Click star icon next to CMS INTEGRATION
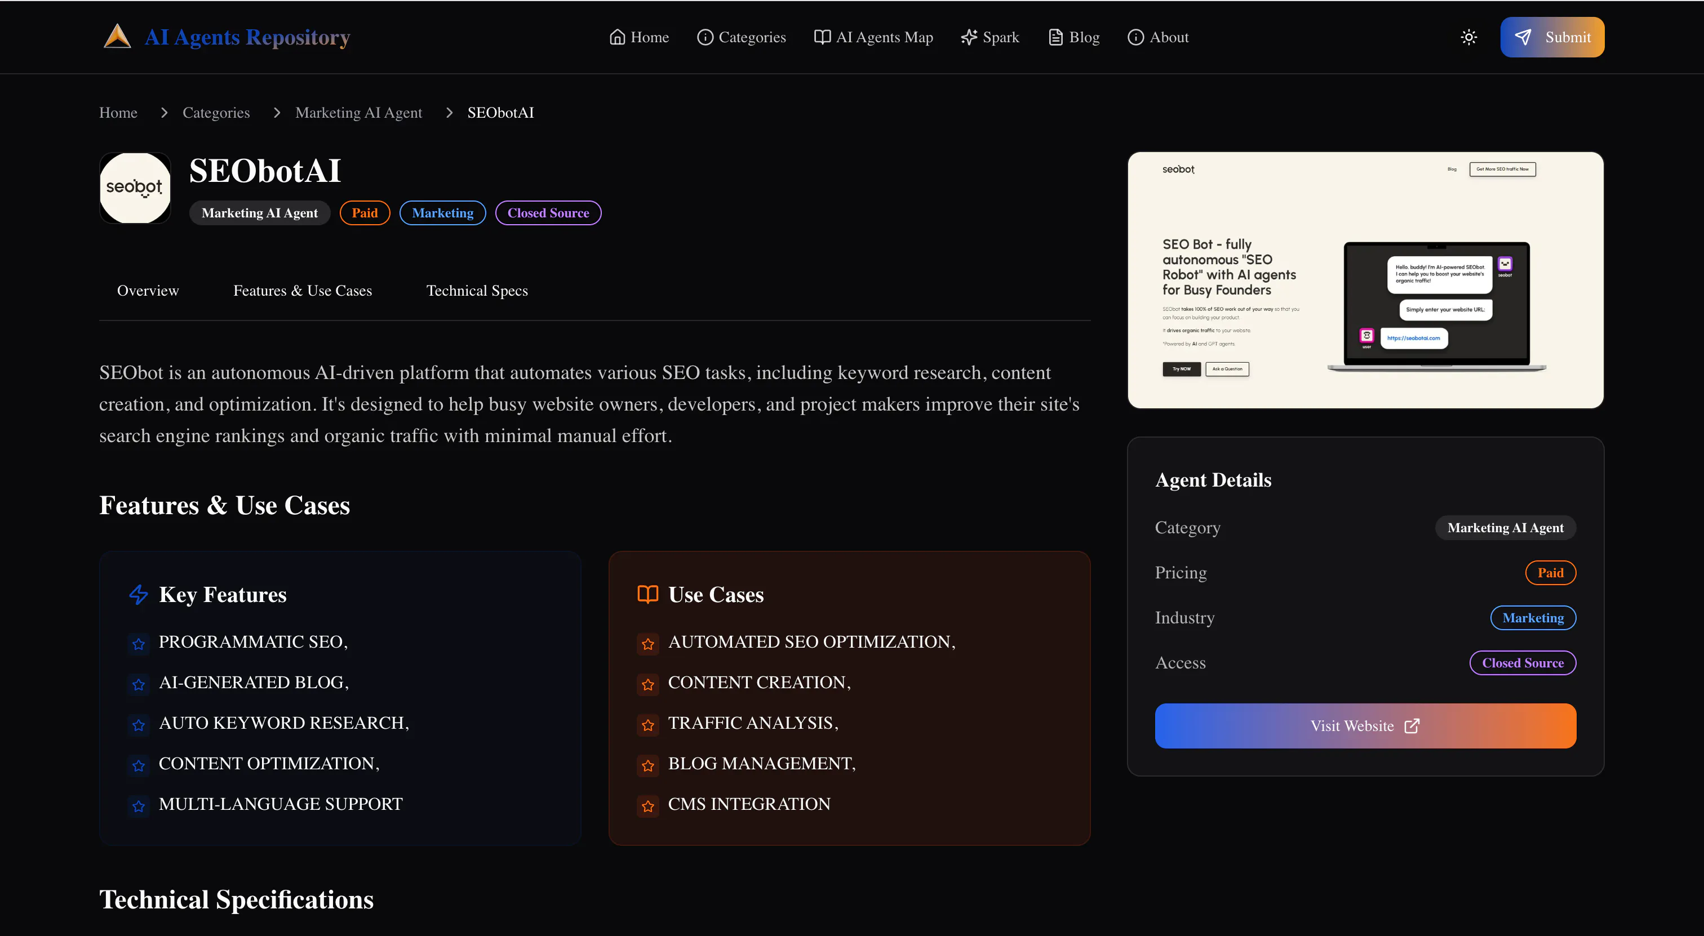This screenshot has height=936, width=1704. [647, 806]
